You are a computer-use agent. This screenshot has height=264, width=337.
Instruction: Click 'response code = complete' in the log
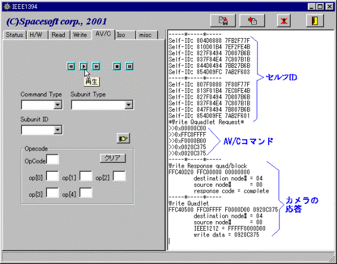[231, 191]
